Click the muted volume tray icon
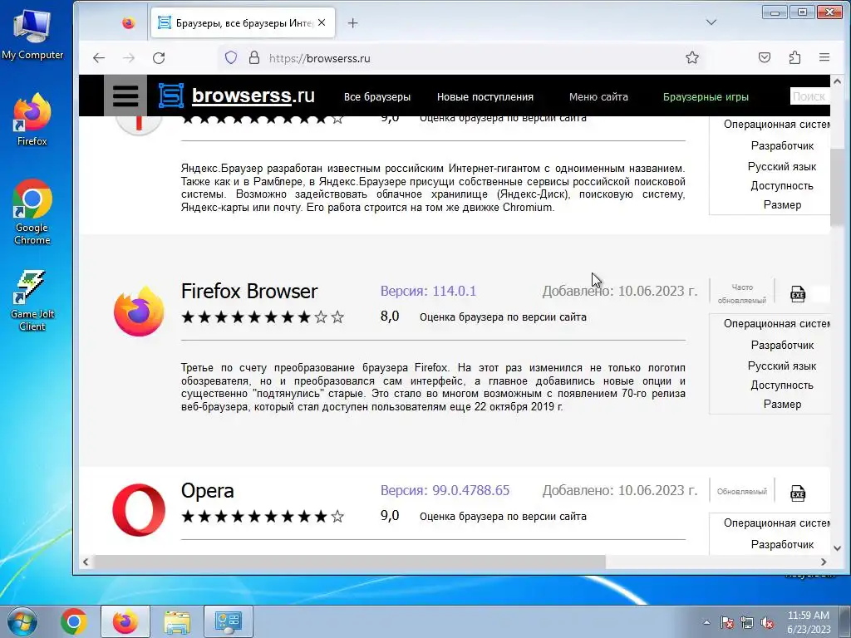The image size is (851, 638). pyautogui.click(x=767, y=622)
